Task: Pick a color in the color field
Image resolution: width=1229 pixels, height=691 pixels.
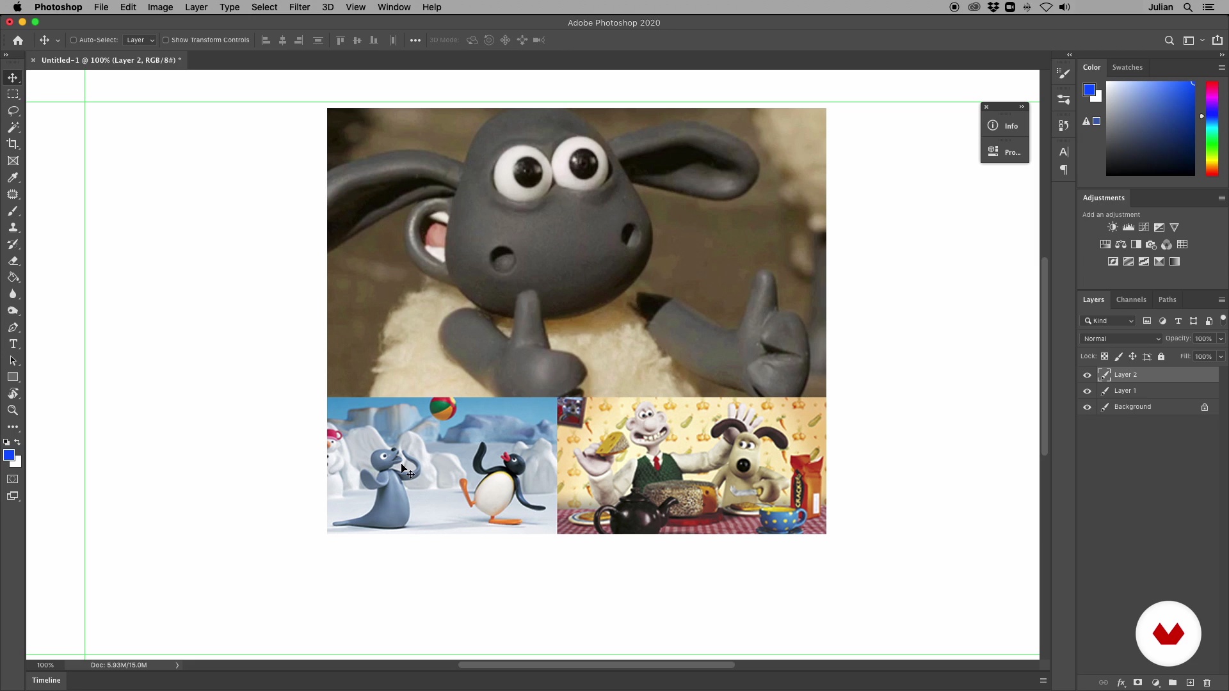Action: [x=1150, y=128]
